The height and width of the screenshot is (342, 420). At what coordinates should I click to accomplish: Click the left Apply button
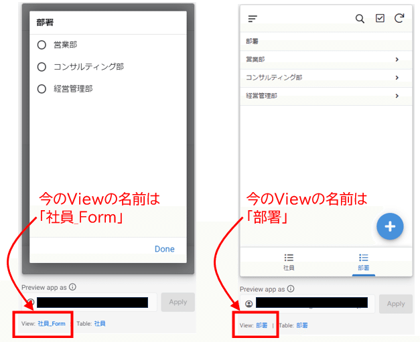point(178,302)
